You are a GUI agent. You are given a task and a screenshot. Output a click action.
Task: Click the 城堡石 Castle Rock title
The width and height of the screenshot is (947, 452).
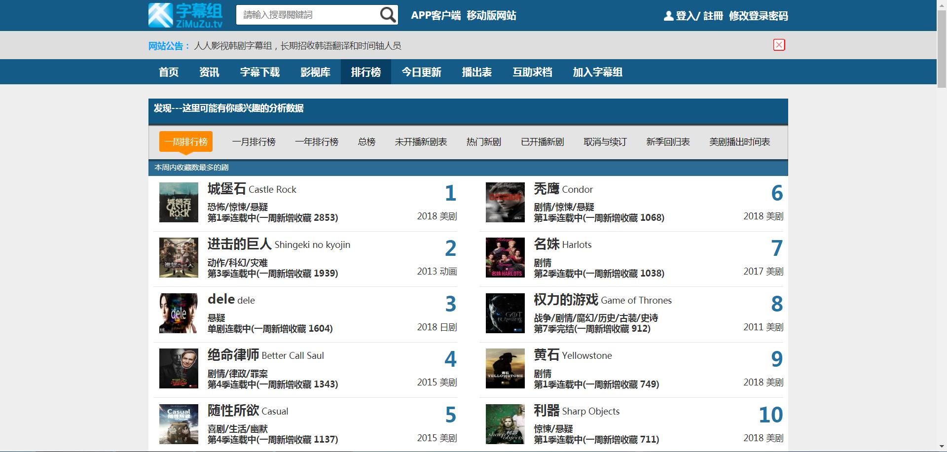pyautogui.click(x=252, y=189)
